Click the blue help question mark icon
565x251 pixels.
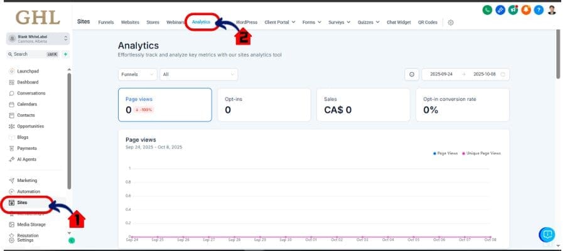click(x=539, y=9)
